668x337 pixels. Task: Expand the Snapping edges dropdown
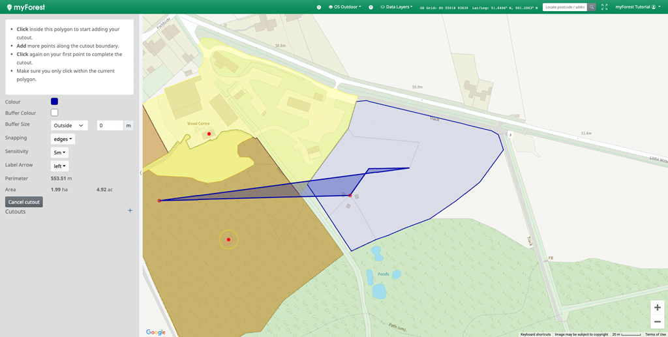click(63, 139)
